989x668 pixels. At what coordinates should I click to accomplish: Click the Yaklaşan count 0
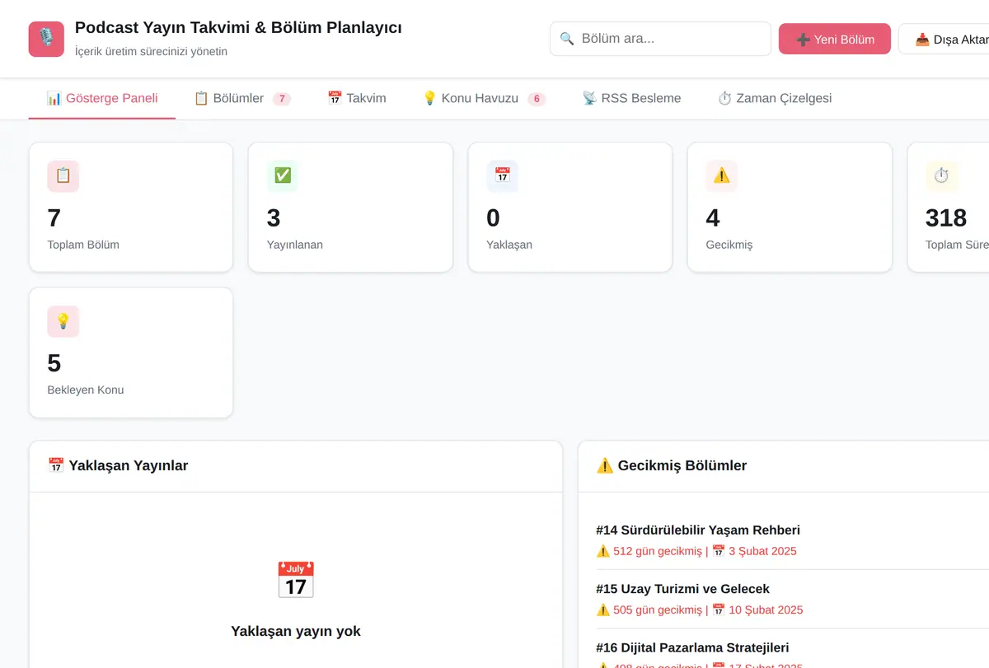click(494, 218)
